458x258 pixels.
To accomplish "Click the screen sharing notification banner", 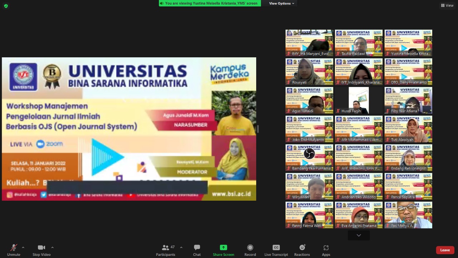I will (210, 3).
